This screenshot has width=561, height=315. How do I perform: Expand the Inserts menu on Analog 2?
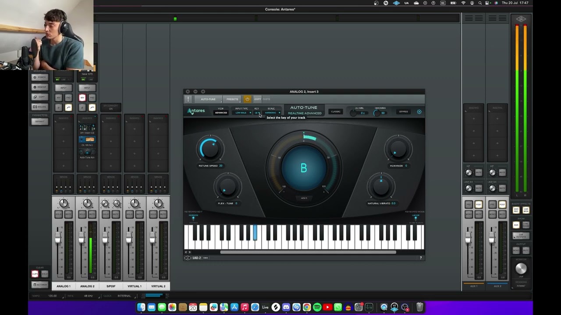point(87,118)
